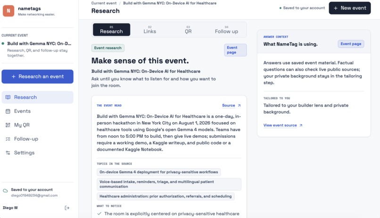
Task: Click the On-device Gemma 4 deployment topic chip
Action: [x=159, y=172]
